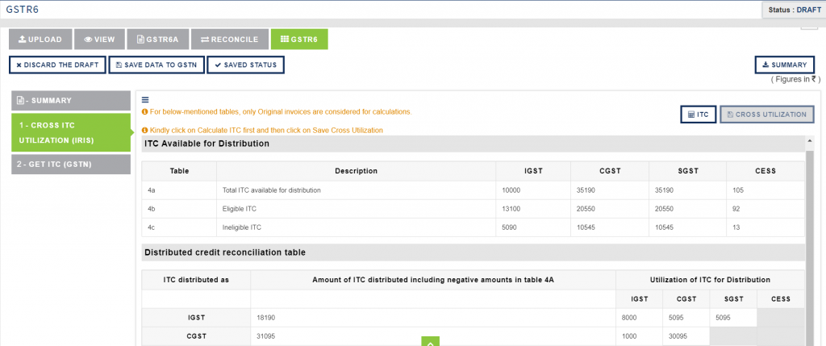Click the ITC calculate button
Screen dimensions: 826x346
[x=698, y=115]
